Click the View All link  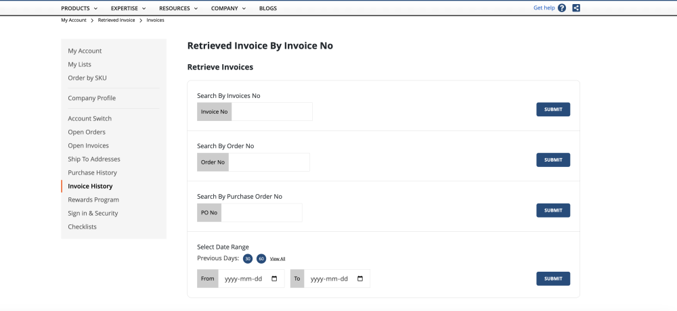(x=278, y=259)
